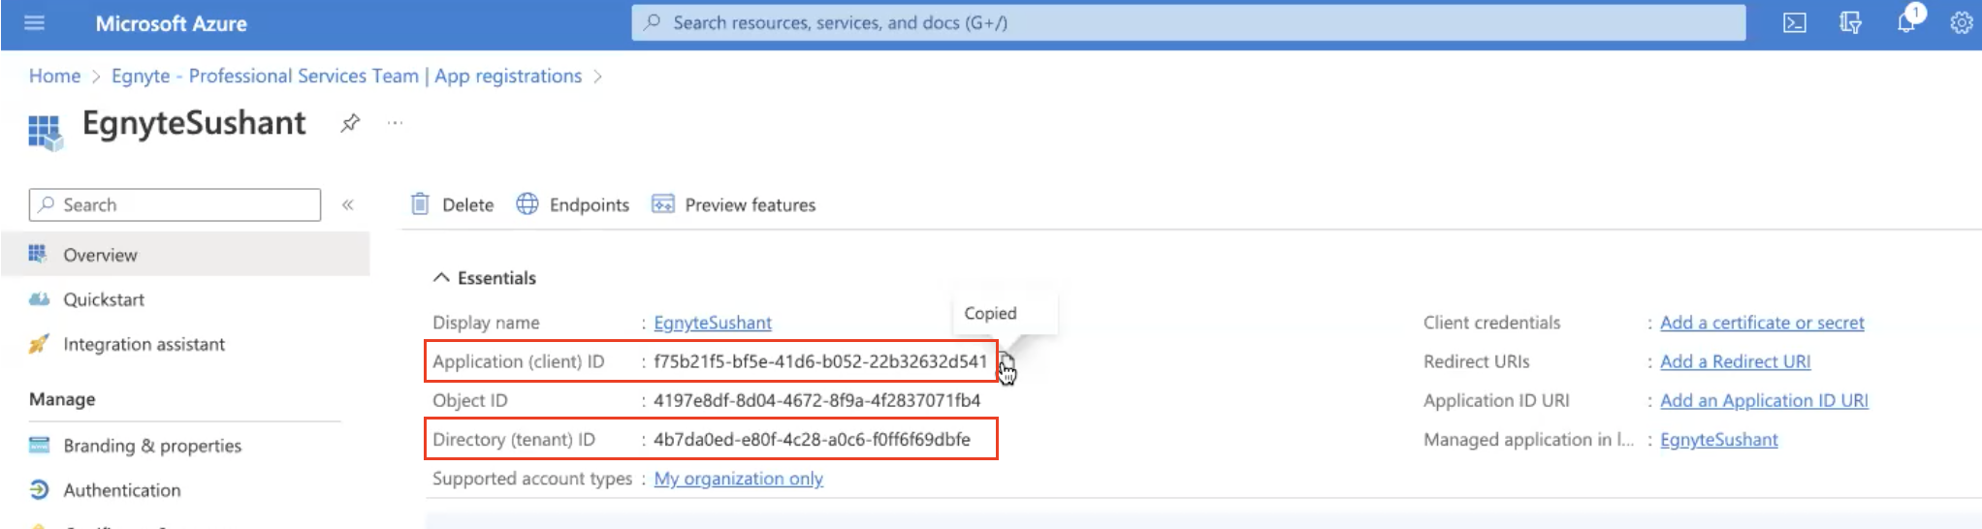Click Add a certificate or secret

(x=1762, y=323)
